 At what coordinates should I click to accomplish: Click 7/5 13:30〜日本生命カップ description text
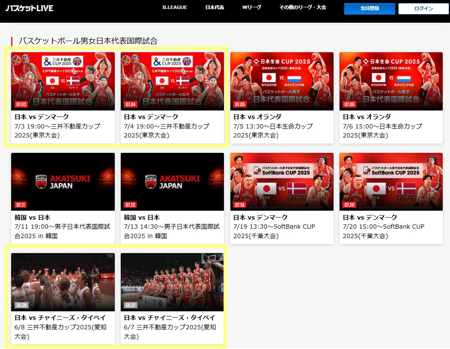point(273,131)
